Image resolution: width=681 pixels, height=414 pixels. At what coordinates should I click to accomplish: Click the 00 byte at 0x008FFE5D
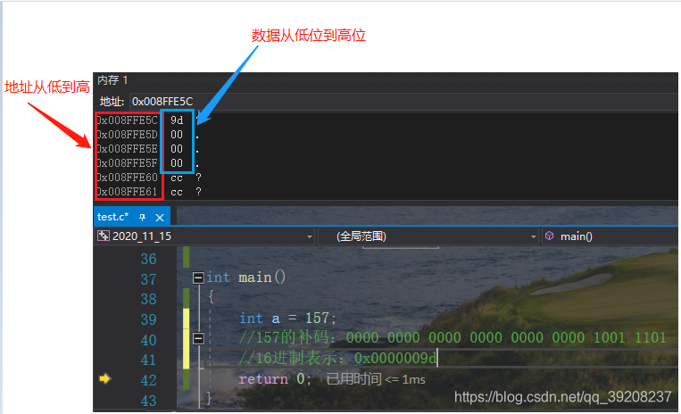(x=177, y=135)
